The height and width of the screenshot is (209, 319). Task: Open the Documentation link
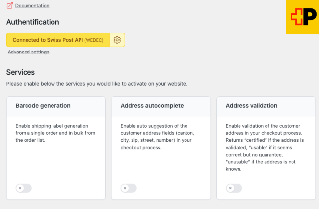coord(32,6)
